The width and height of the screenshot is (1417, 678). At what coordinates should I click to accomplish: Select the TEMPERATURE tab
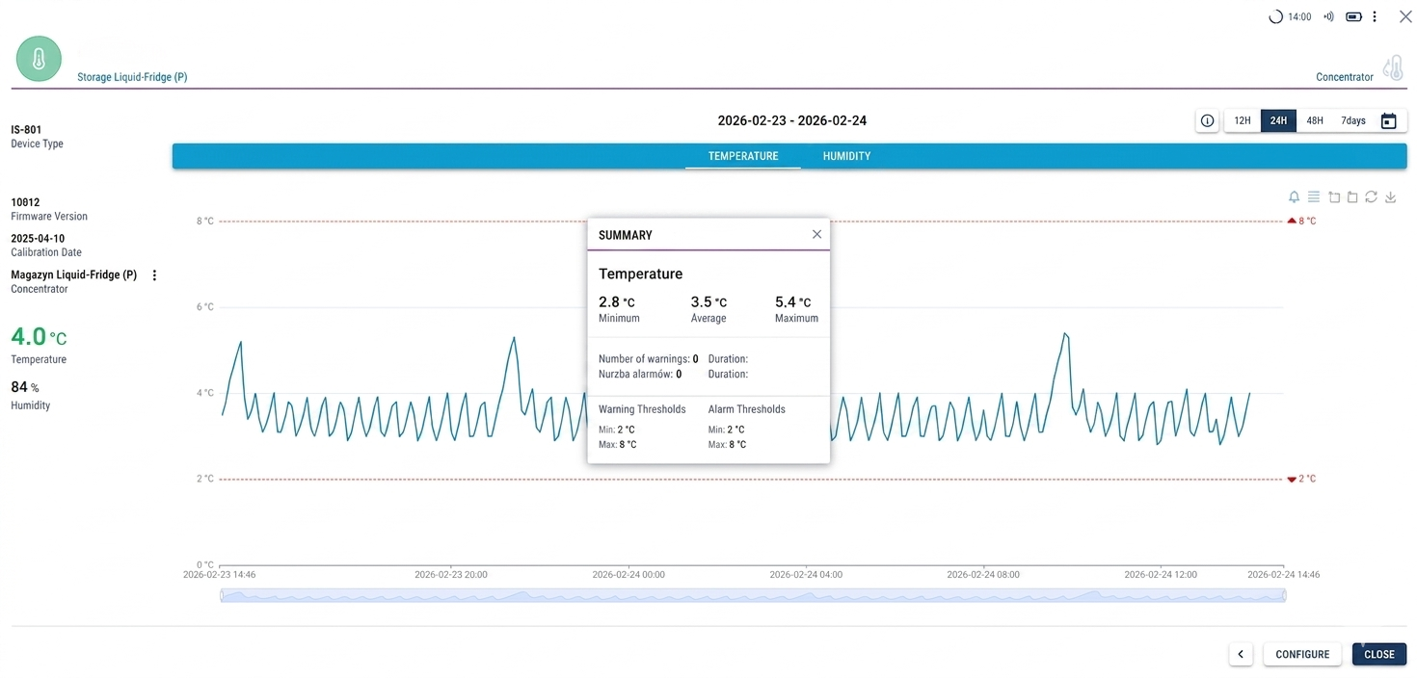(742, 156)
